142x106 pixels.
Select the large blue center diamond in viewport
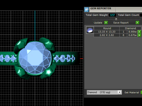click(35, 58)
